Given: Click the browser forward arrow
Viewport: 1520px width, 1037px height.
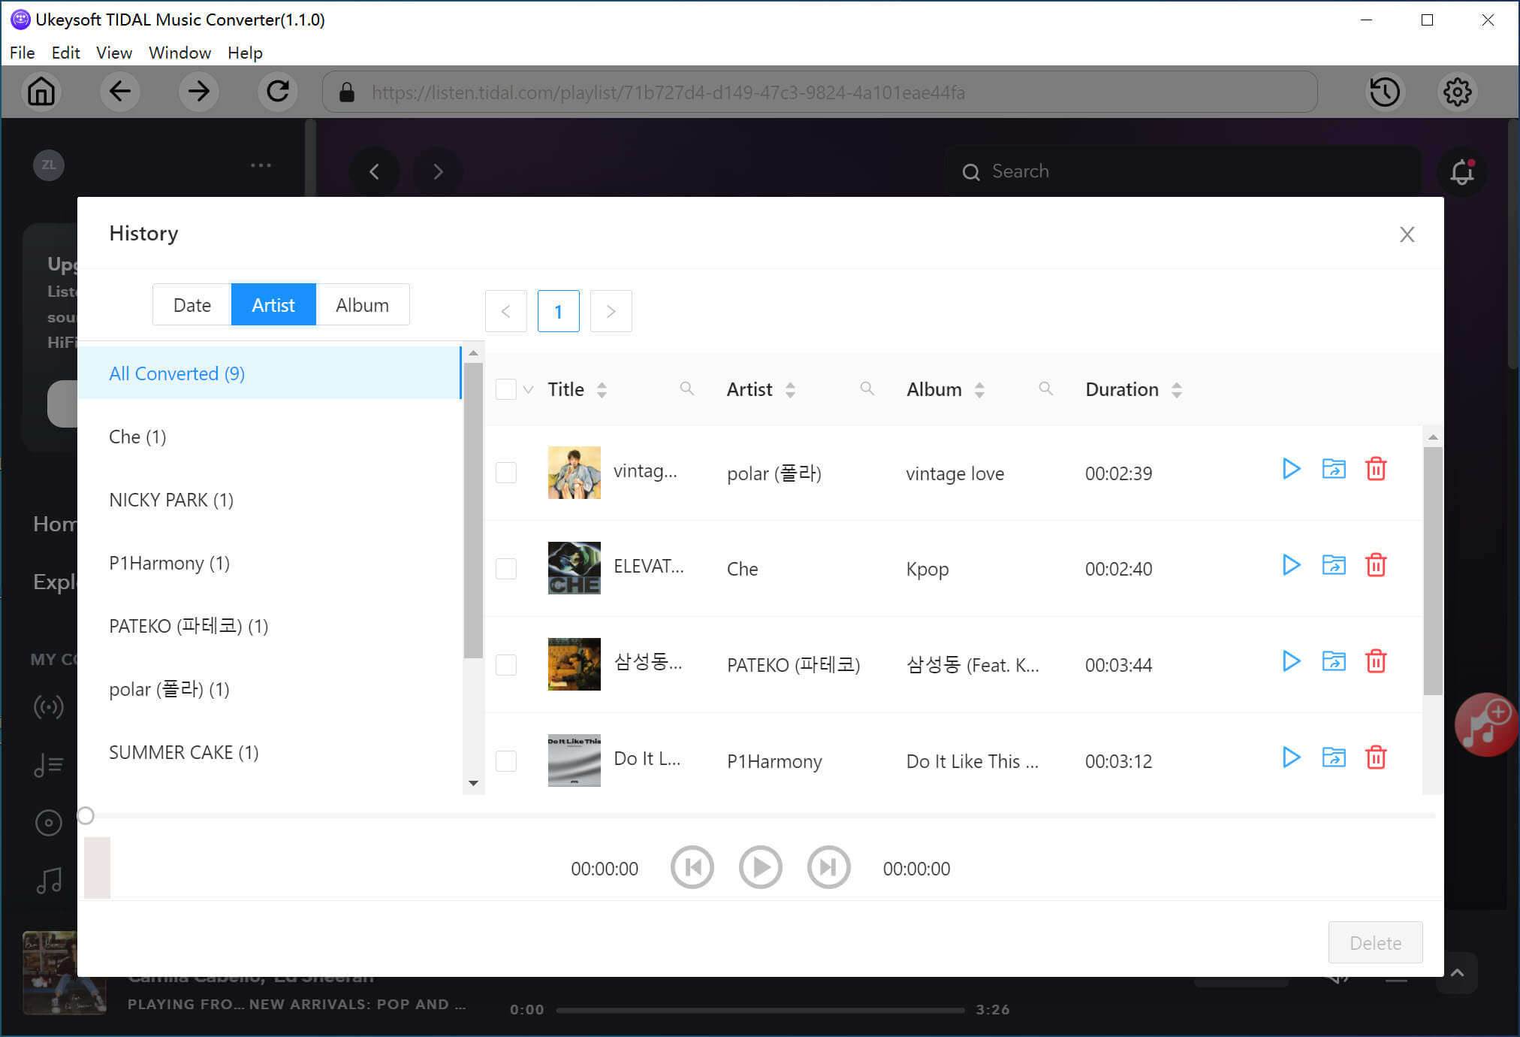Looking at the screenshot, I should [199, 92].
